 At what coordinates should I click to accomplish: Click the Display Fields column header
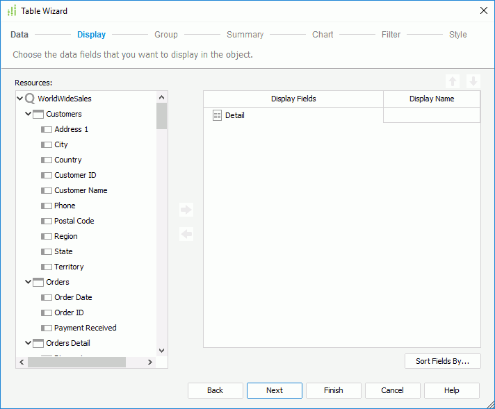pyautogui.click(x=293, y=99)
